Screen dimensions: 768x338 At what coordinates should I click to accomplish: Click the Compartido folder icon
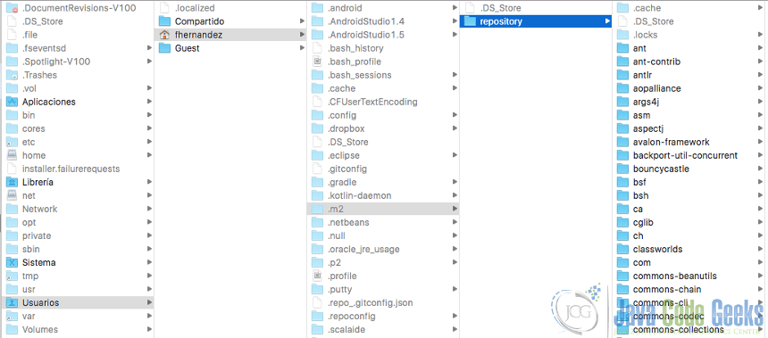[x=164, y=21]
